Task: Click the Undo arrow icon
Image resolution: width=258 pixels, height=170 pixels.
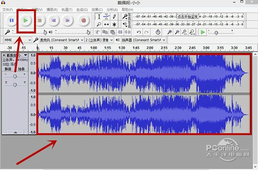Action: coord(139,32)
